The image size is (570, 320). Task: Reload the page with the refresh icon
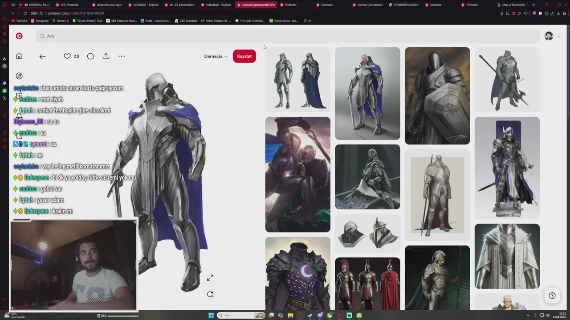pyautogui.click(x=25, y=13)
